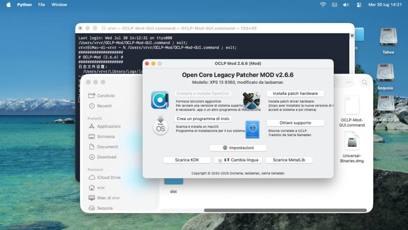Click Installa patch hardware button
This screenshot has width=408, height=230.
click(295, 94)
